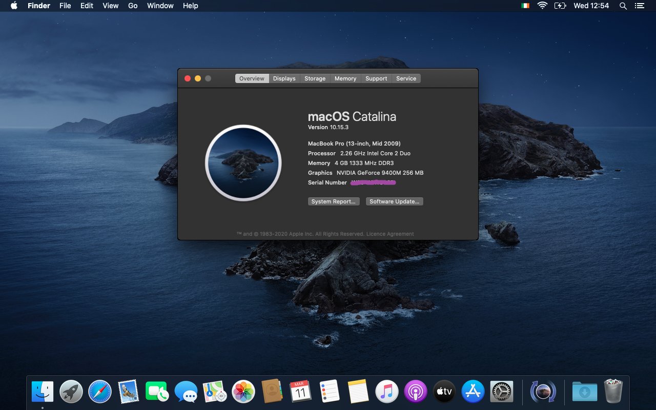Click the macOS Catalina island logo
Image resolution: width=656 pixels, height=410 pixels.
[x=243, y=163]
